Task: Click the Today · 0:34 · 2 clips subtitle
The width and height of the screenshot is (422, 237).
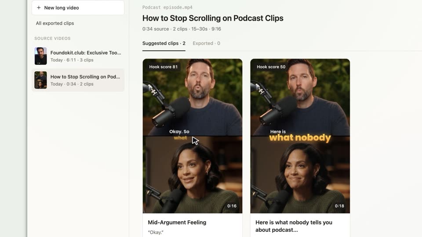Action: (72, 84)
